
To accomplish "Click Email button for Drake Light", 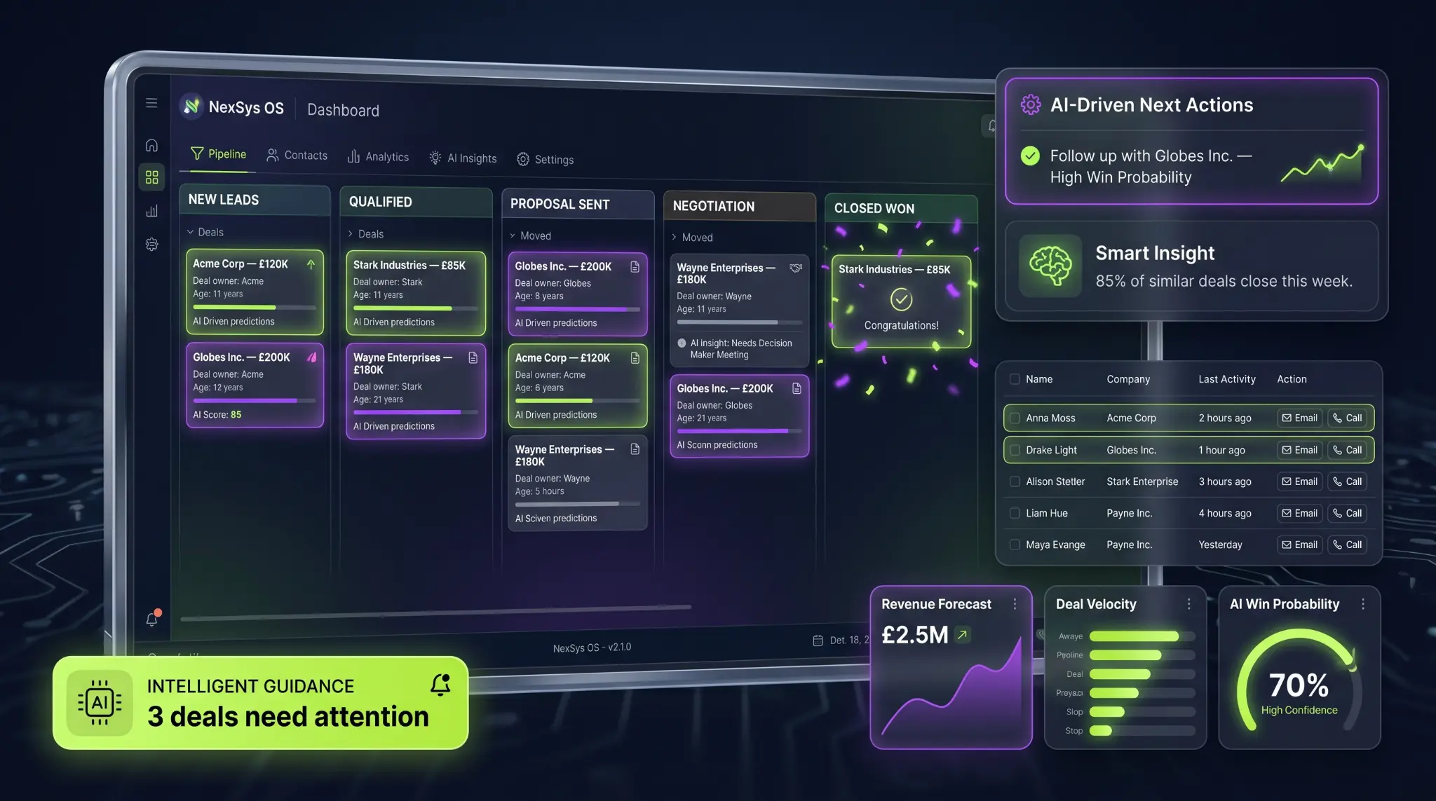I will coord(1299,449).
